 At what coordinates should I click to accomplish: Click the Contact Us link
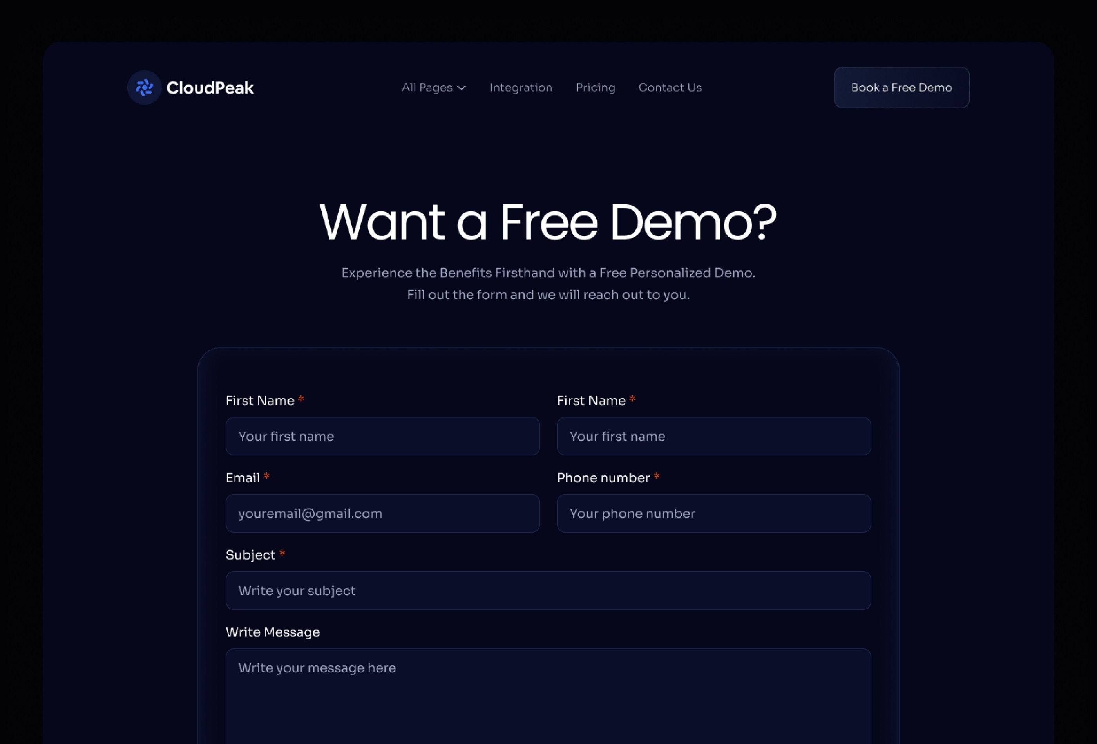(669, 87)
